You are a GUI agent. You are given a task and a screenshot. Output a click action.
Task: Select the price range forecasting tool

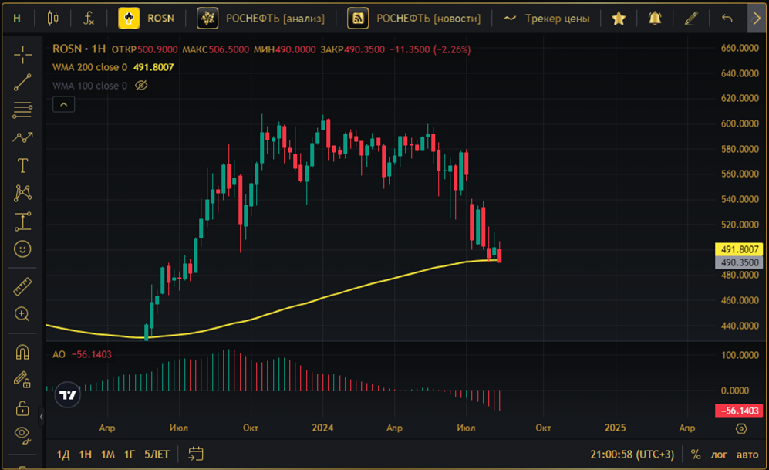pos(22,221)
